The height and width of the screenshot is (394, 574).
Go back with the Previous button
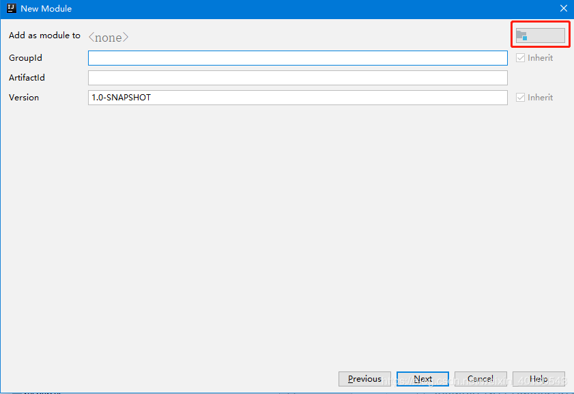364,378
